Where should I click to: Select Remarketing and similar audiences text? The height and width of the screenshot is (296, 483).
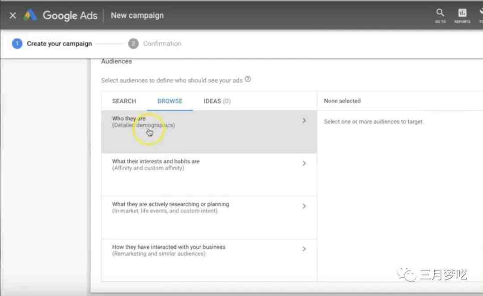pyautogui.click(x=159, y=254)
